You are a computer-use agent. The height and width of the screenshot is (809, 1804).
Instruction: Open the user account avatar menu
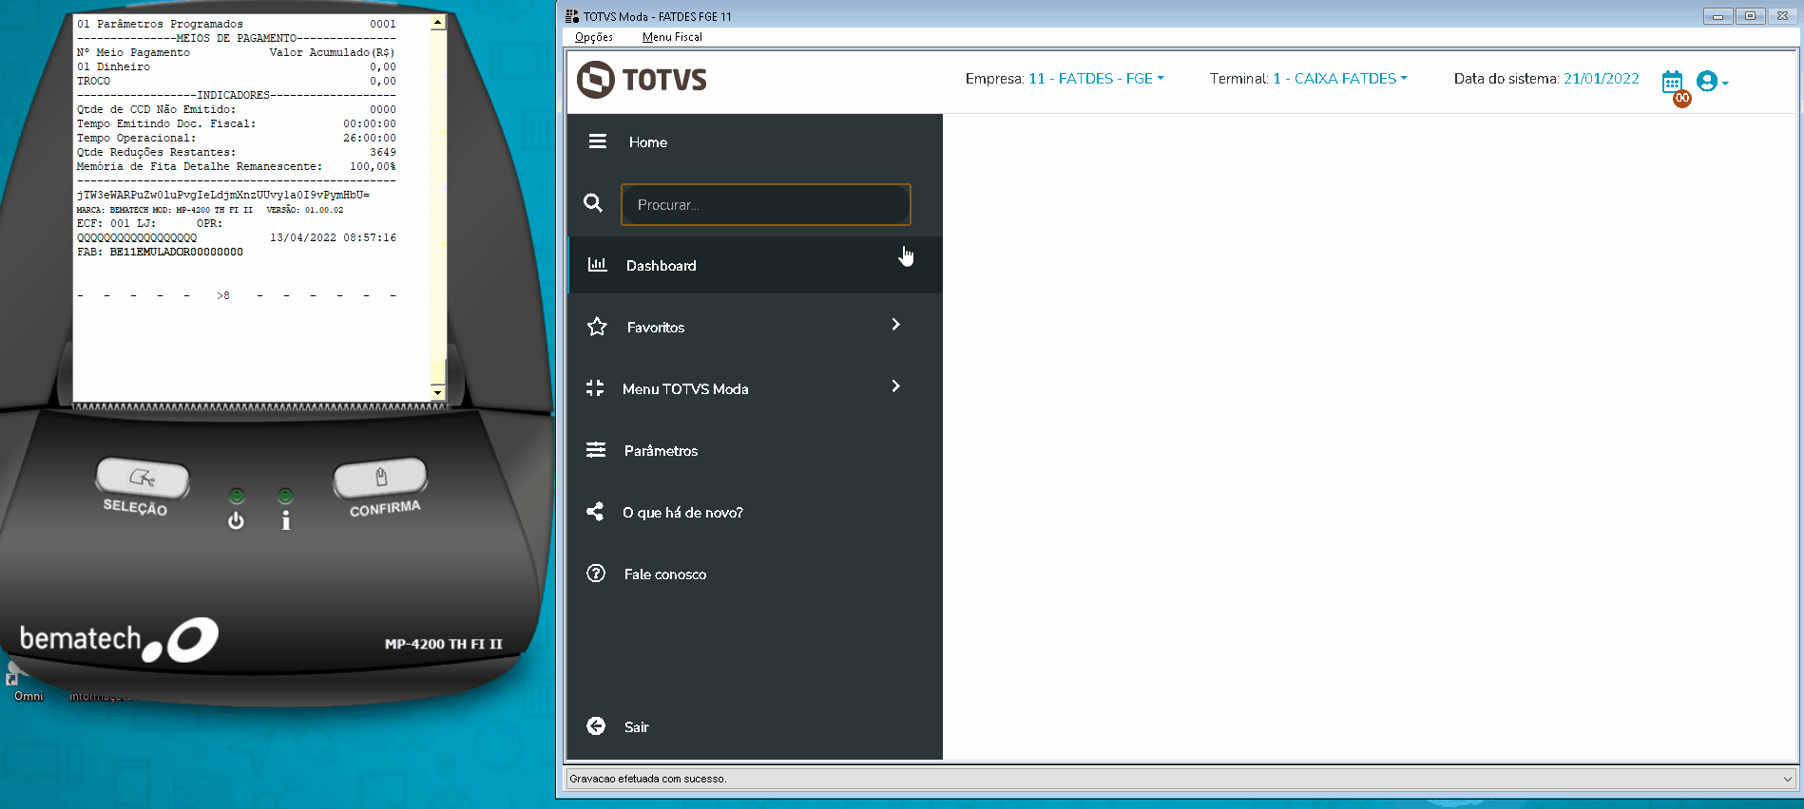pos(1711,82)
